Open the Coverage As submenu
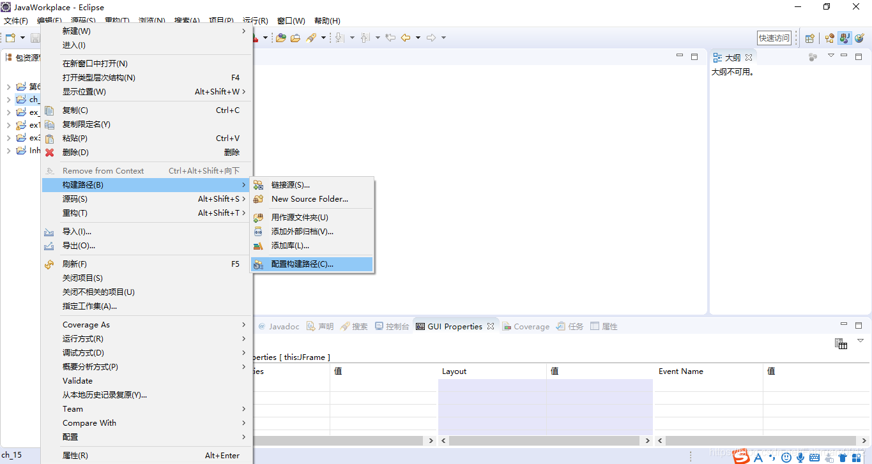Viewport: 872px width, 464px height. click(x=147, y=325)
